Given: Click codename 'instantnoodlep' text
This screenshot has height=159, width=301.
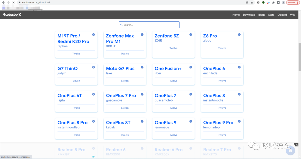Looking at the screenshot, I should point(68,127).
